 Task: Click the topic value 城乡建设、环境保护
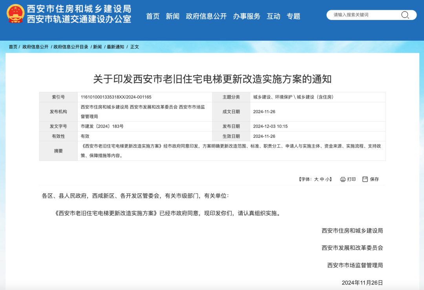293,97
